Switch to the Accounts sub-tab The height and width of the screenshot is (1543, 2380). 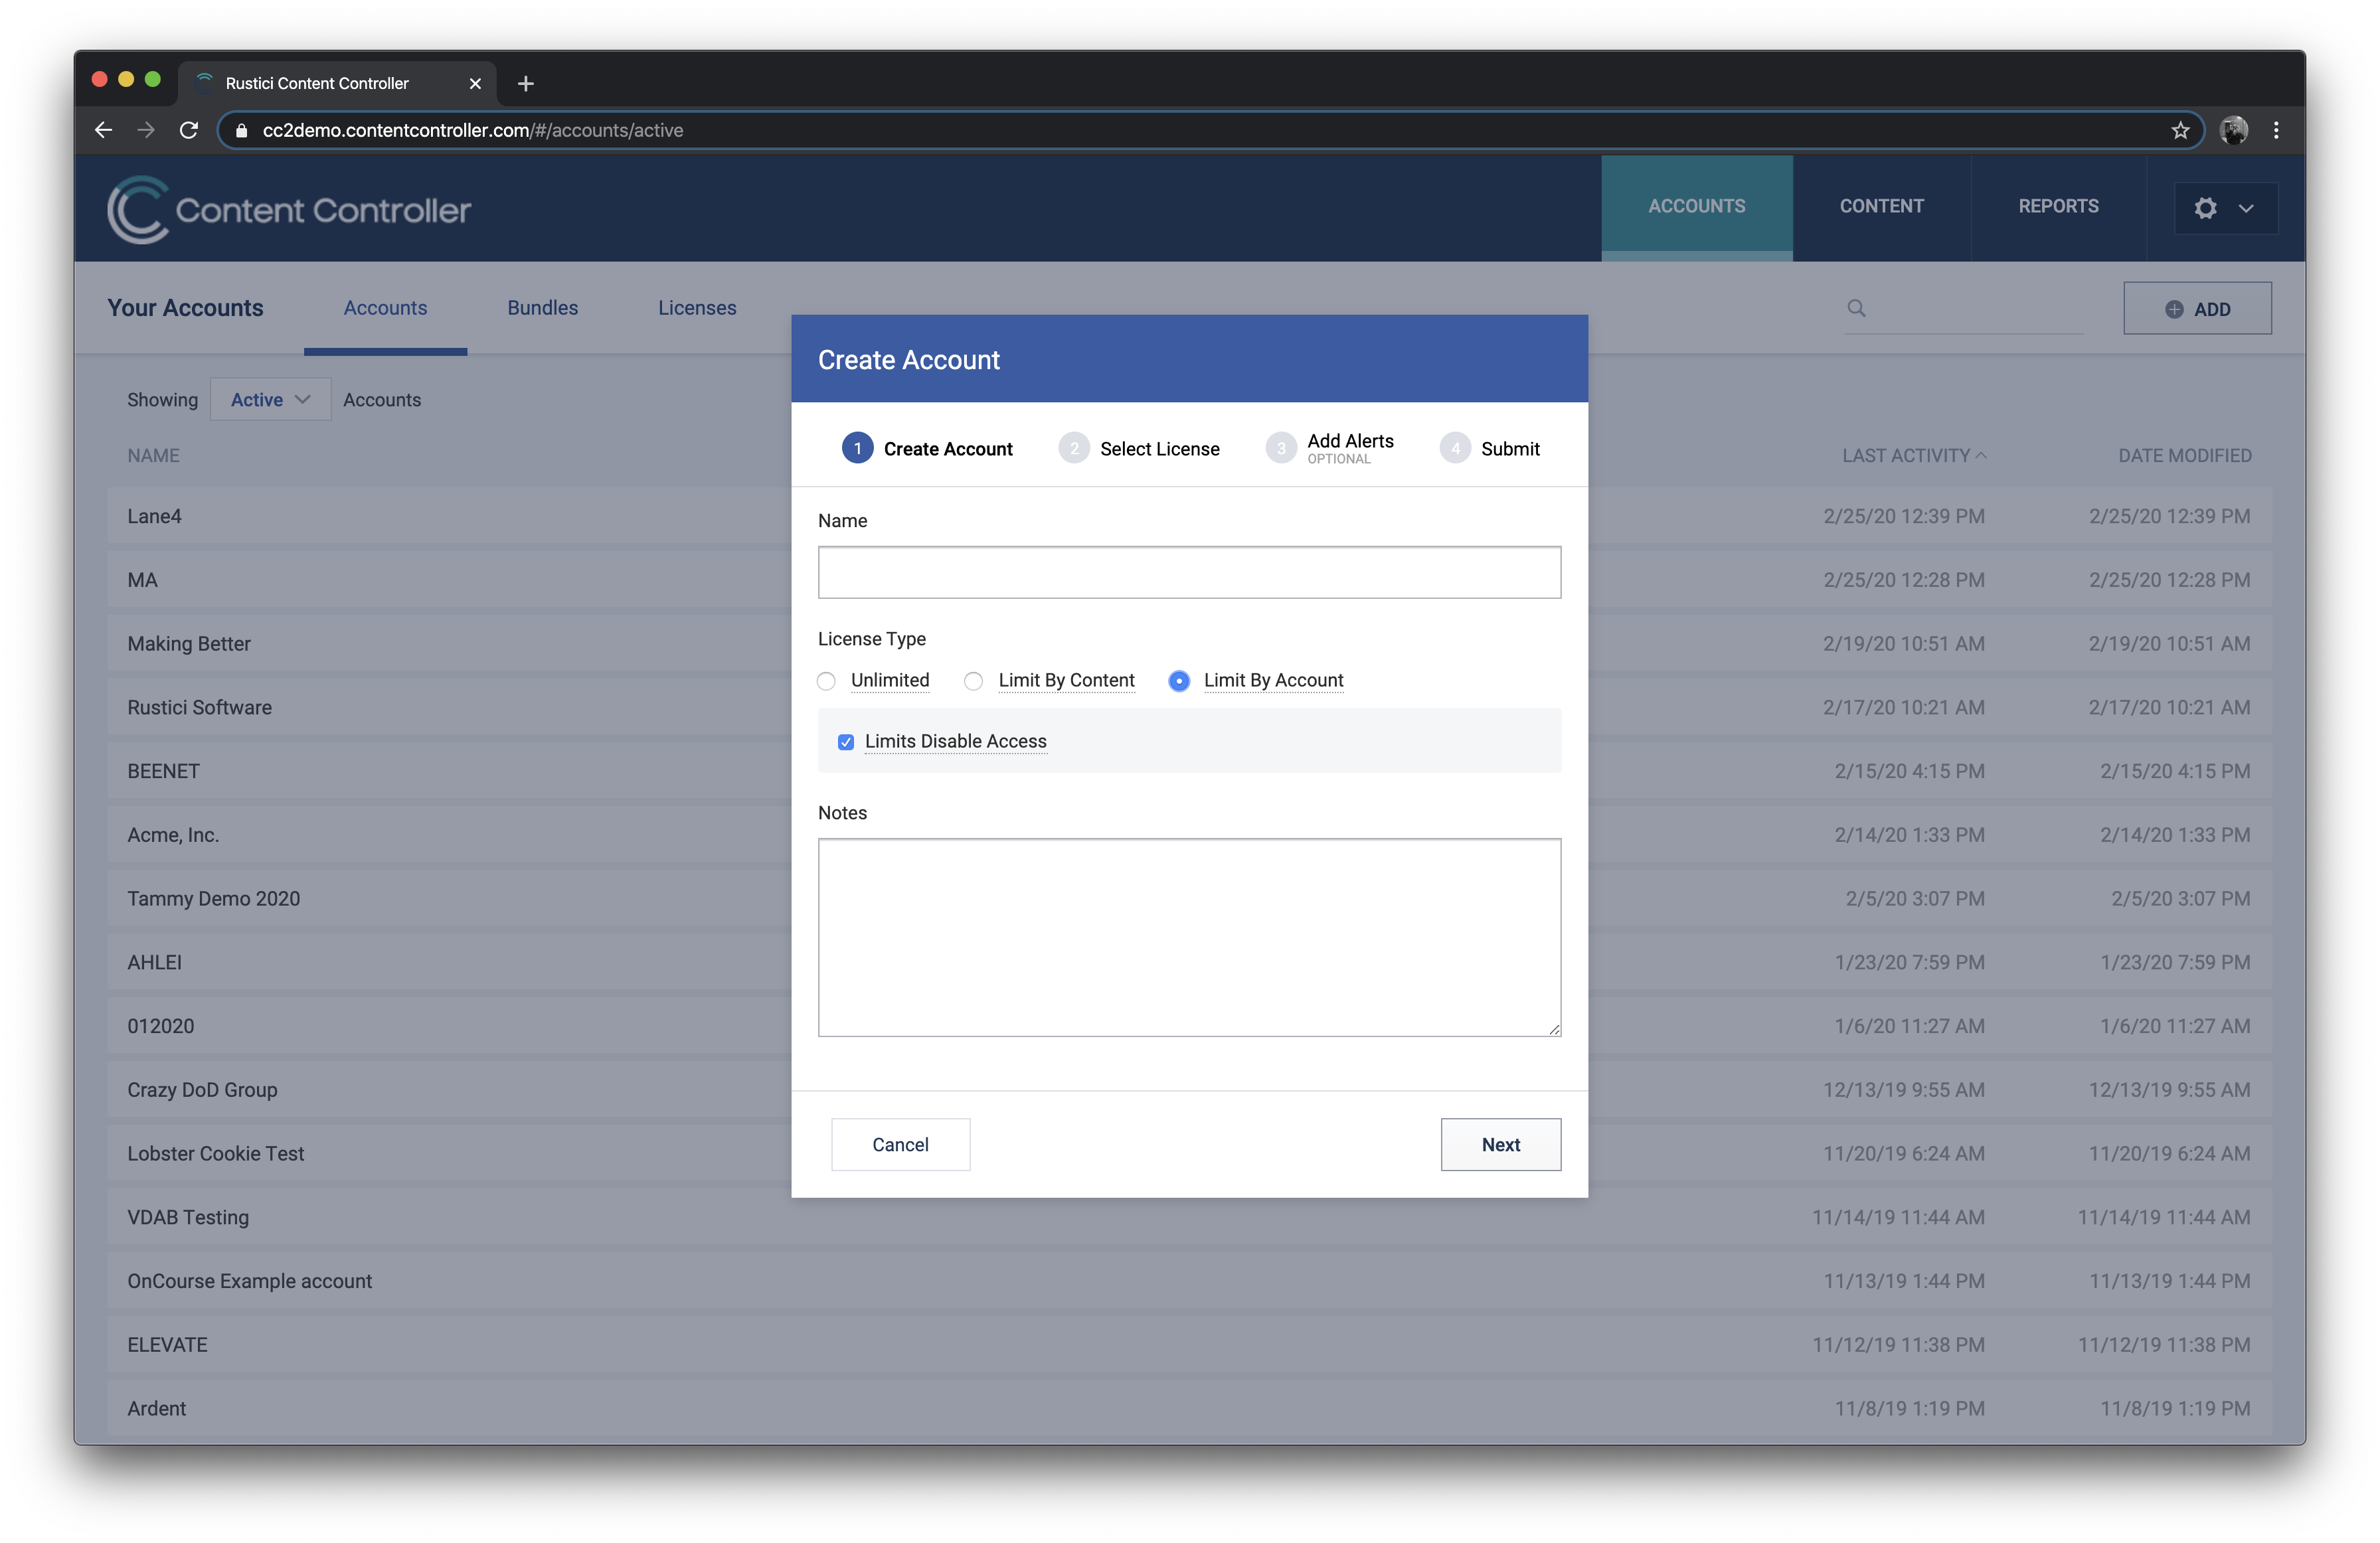point(385,308)
